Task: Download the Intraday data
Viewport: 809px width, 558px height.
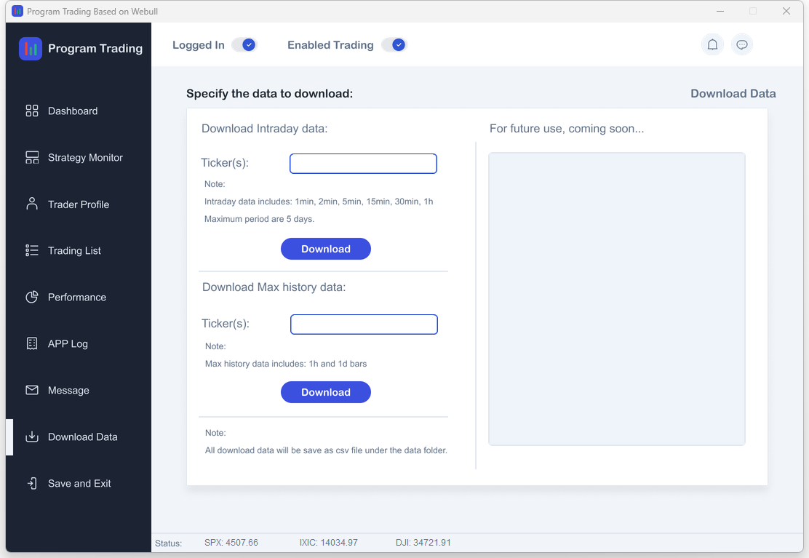Action: click(325, 249)
